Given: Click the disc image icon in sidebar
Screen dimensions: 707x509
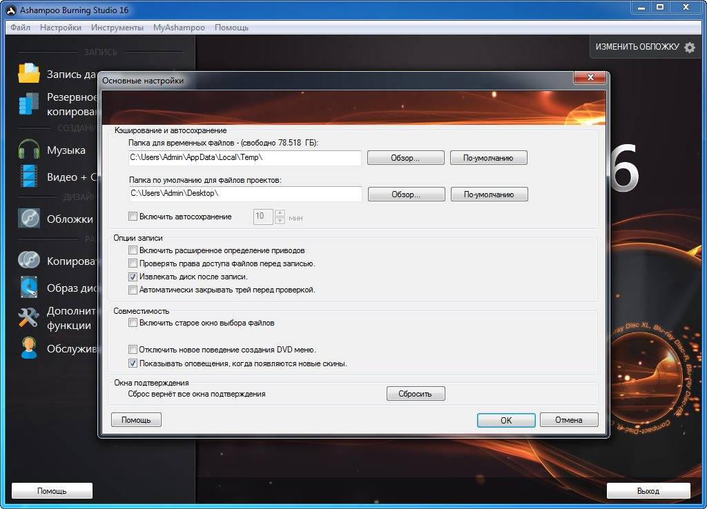Looking at the screenshot, I should tap(29, 288).
